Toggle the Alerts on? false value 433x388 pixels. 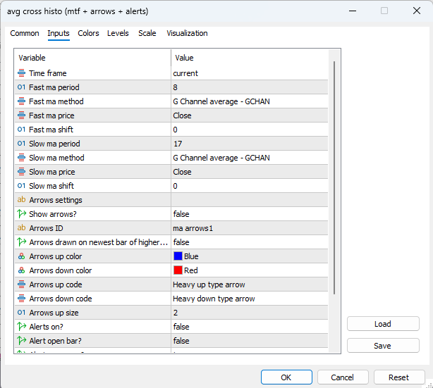pos(250,327)
